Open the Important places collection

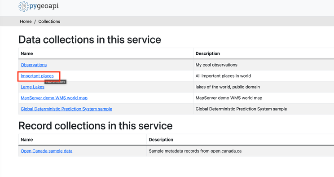[37, 76]
